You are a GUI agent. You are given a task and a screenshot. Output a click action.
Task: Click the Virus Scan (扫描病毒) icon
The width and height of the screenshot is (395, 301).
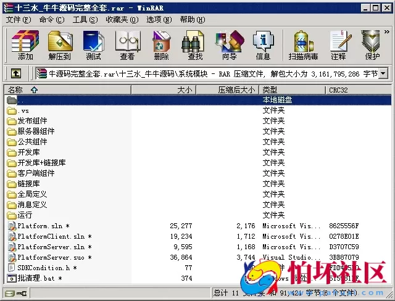[303, 45]
